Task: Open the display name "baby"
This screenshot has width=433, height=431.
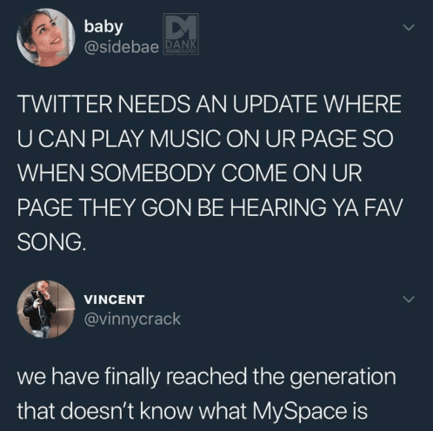Action: point(103,27)
